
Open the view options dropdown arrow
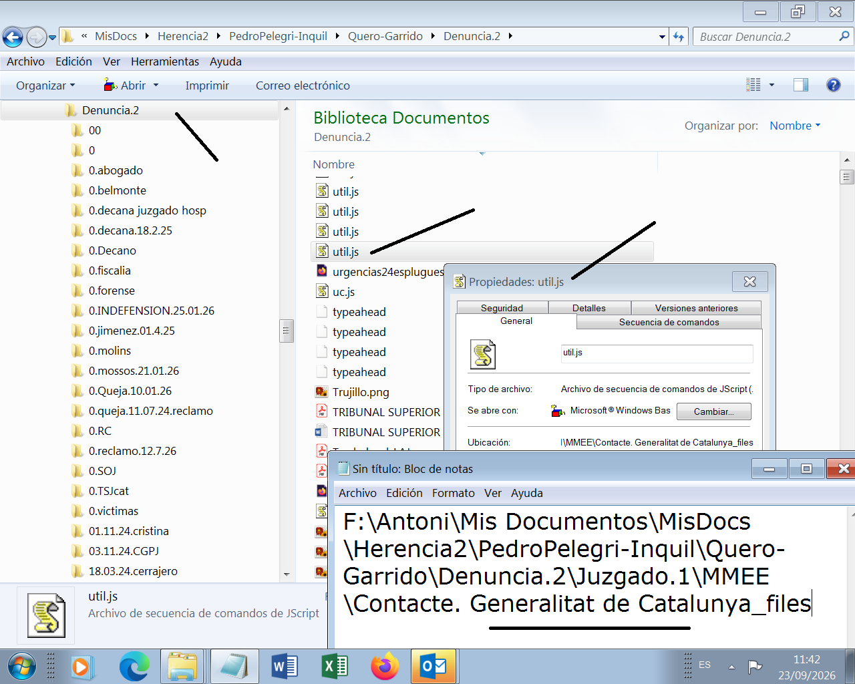point(772,85)
